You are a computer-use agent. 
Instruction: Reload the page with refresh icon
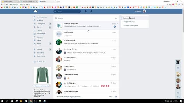pos(7,5)
